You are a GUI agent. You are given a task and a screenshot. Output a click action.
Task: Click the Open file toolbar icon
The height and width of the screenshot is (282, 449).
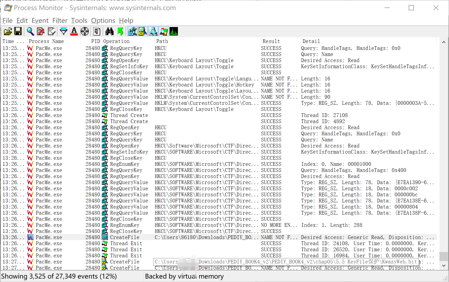[8, 32]
